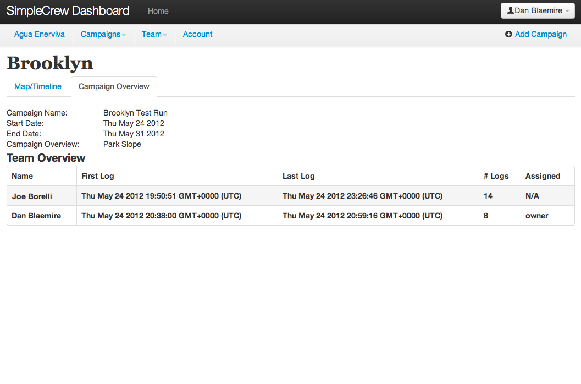Open the SimpleCrew Dashboard brand link
This screenshot has width=581, height=384.
68,11
